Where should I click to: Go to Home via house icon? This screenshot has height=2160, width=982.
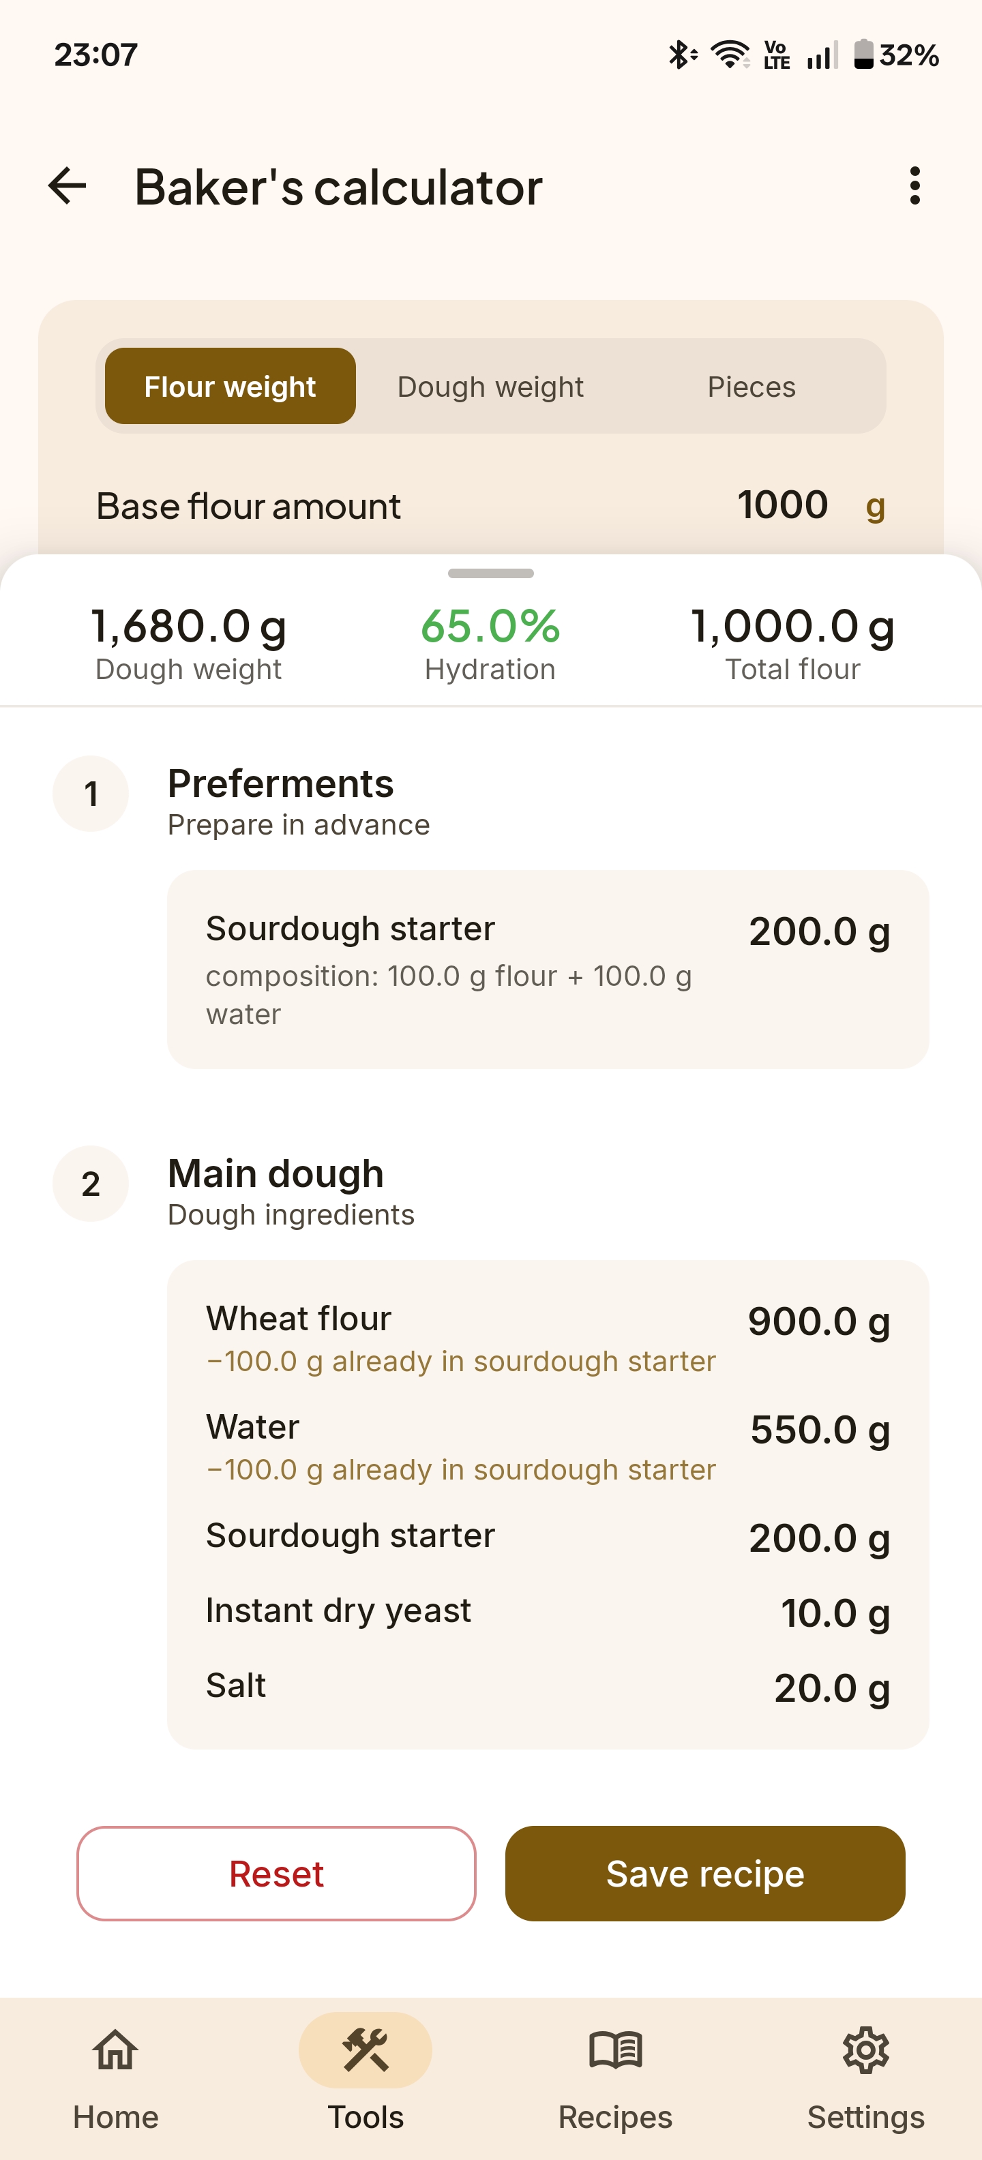click(x=116, y=2052)
